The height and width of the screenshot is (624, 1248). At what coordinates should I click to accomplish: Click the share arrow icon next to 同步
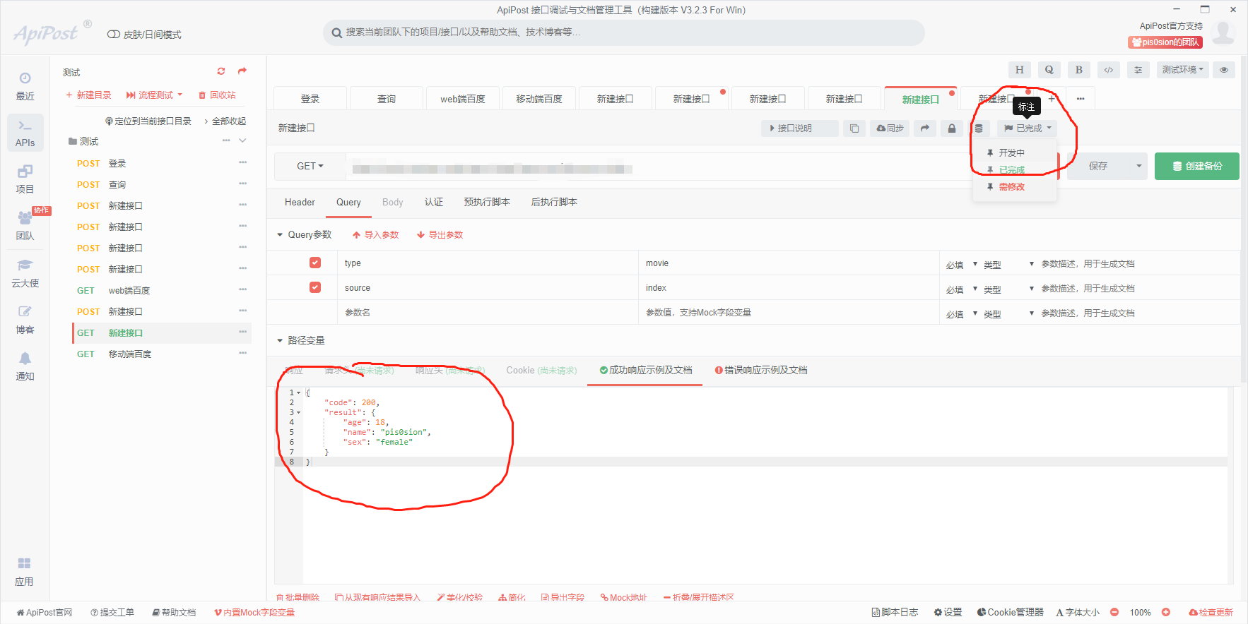click(925, 128)
